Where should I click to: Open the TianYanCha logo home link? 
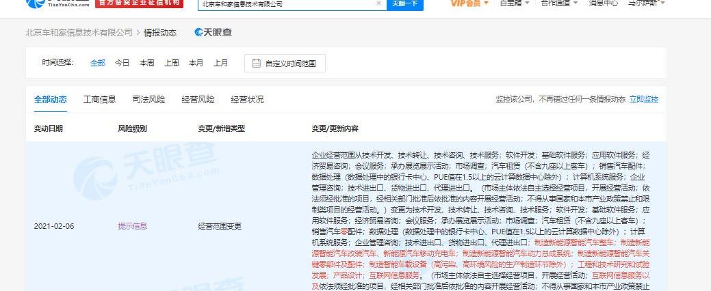(x=58, y=3)
